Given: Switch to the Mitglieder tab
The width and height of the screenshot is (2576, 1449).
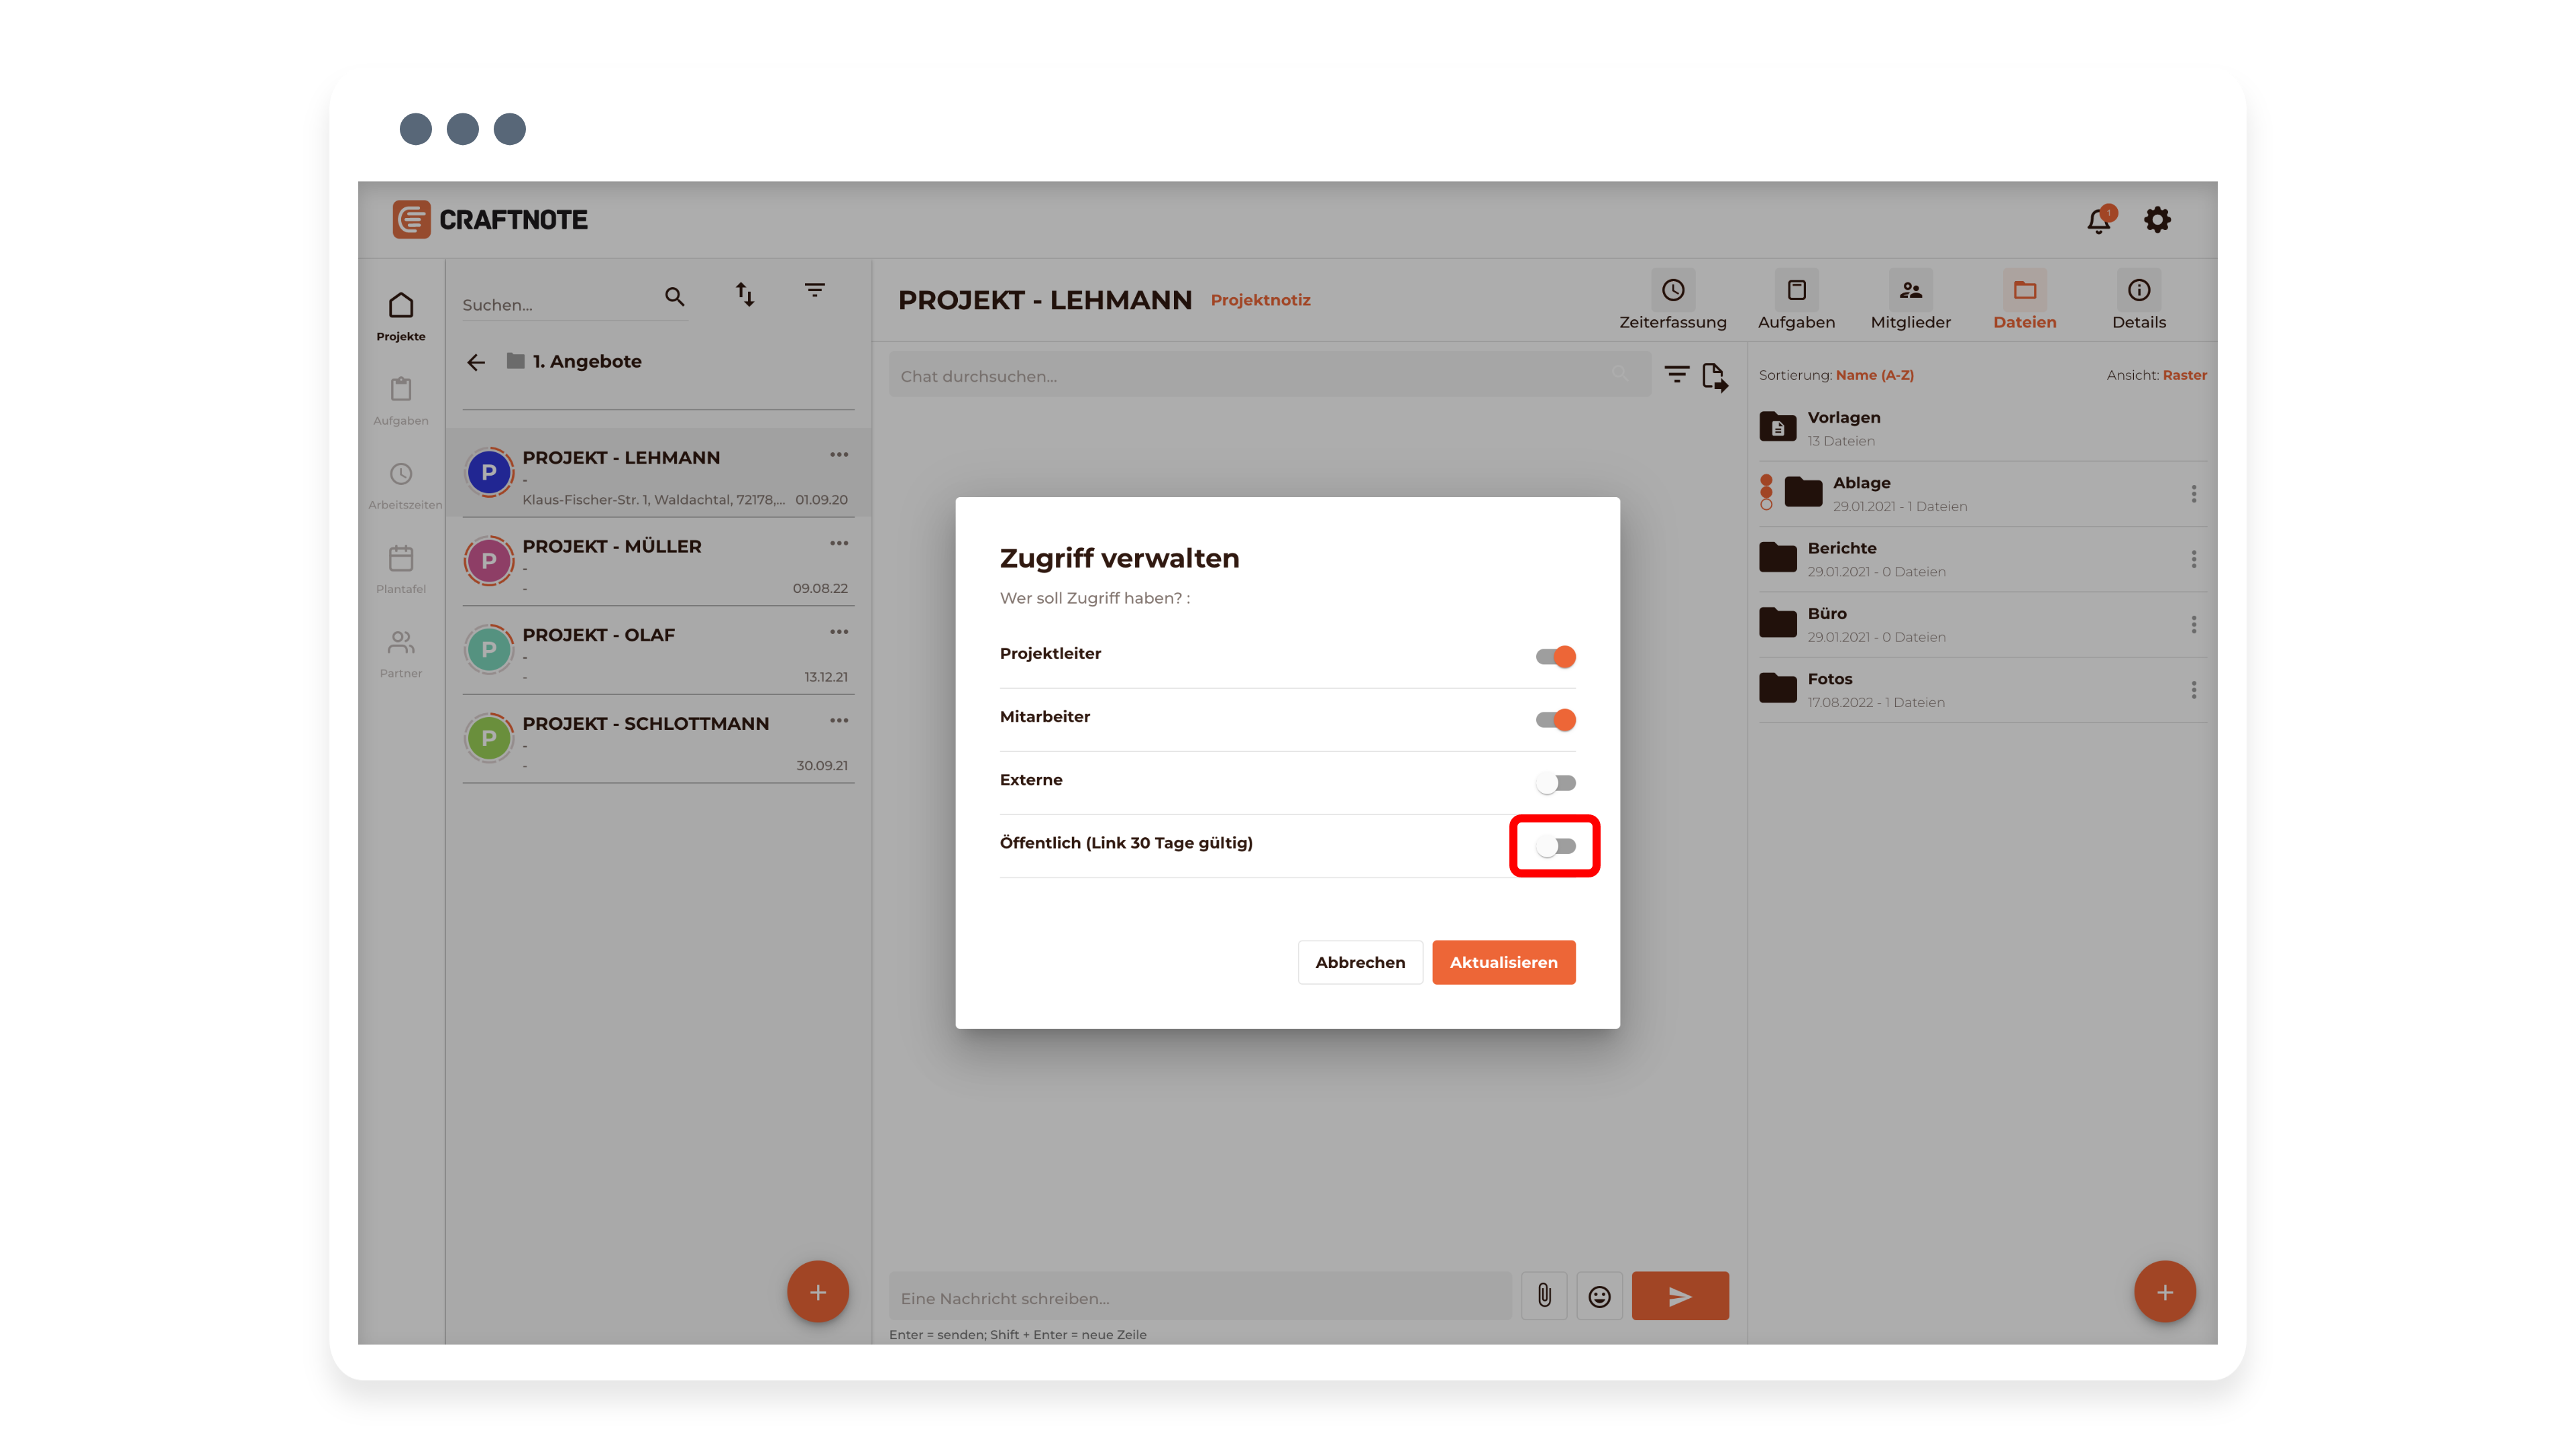Looking at the screenshot, I should [x=1910, y=300].
